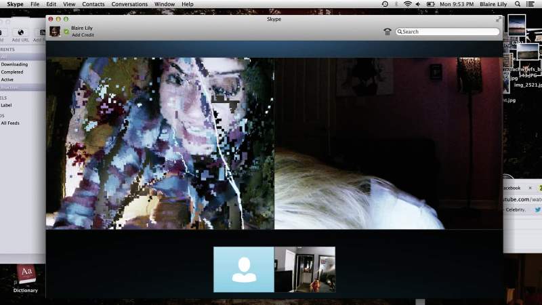Screen dimensions: 542x305
Task: Click the Add Credit link
Action: (83, 35)
